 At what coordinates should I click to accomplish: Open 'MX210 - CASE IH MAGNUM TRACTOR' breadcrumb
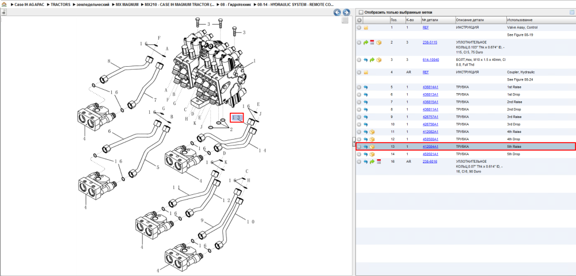180,5
